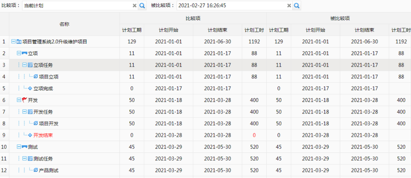Screen dimensions: 411x178
Task: Collapse the 项目管理系统2.0升级维护项目 node
Action: pyautogui.click(x=14, y=41)
